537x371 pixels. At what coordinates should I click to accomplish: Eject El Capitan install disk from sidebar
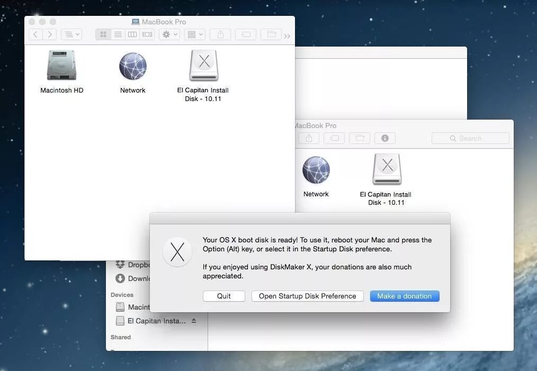point(194,321)
